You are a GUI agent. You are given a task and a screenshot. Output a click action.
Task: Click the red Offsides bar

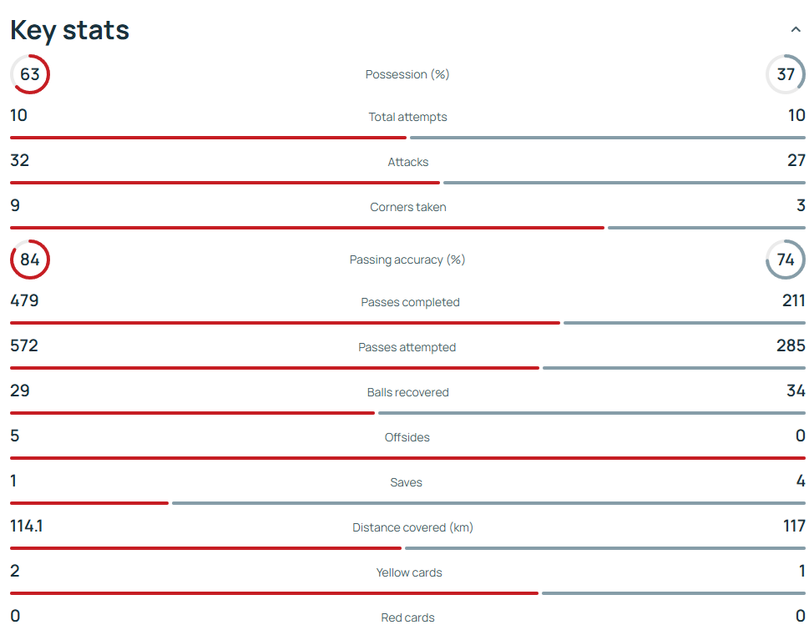pos(407,458)
